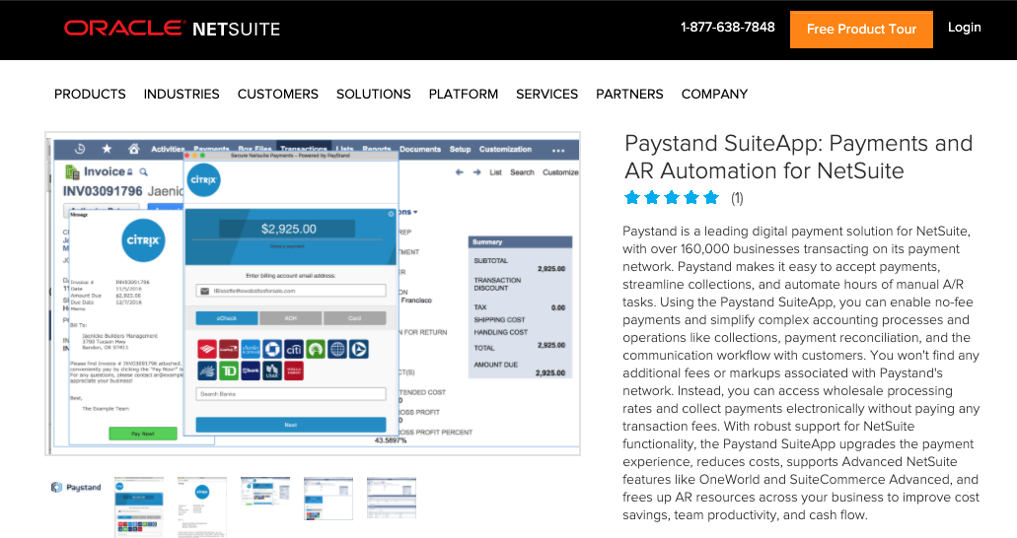This screenshot has height=538, width=1017.
Task: Select the third thumbnail with Citrix invoice email
Action: click(201, 507)
